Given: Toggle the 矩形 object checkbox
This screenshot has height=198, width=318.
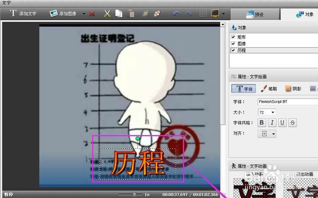Looking at the screenshot, I should click(233, 37).
